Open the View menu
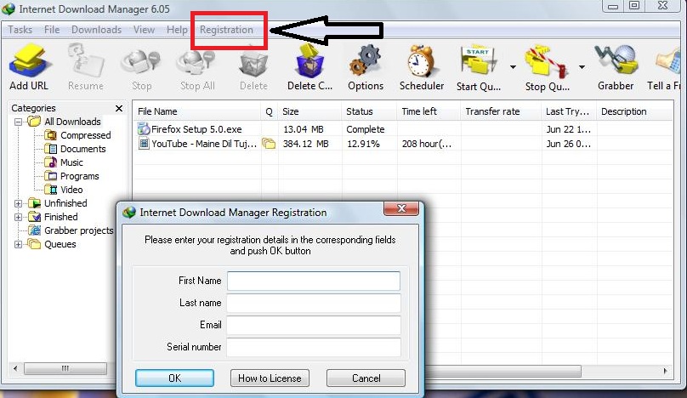Viewport: 687px width, 398px height. (145, 30)
